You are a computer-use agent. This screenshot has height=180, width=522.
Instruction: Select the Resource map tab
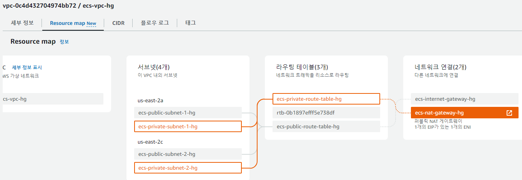click(73, 23)
